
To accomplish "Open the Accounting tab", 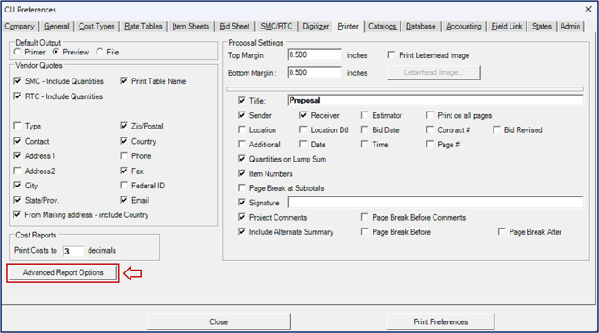I will pos(464,26).
